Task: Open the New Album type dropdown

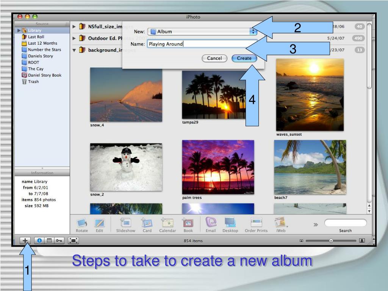Action: (202, 32)
